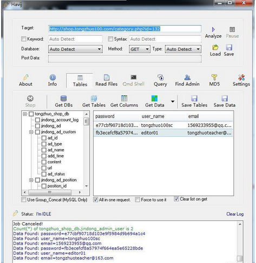
Task: Uncheck Clear list on get checkbox
Action: tap(176, 199)
